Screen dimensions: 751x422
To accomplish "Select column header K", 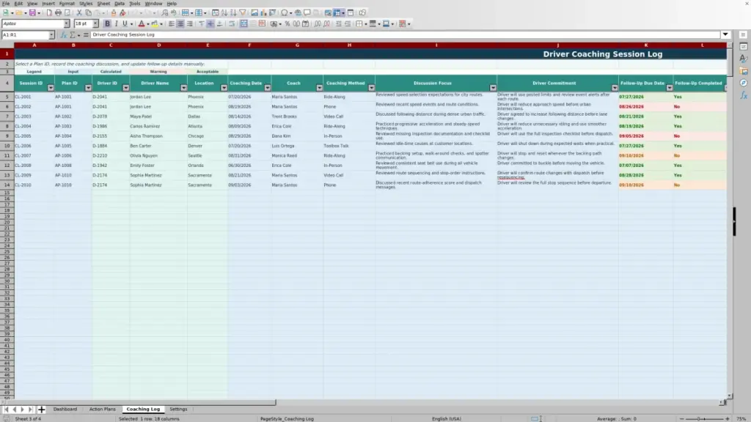I will click(645, 45).
